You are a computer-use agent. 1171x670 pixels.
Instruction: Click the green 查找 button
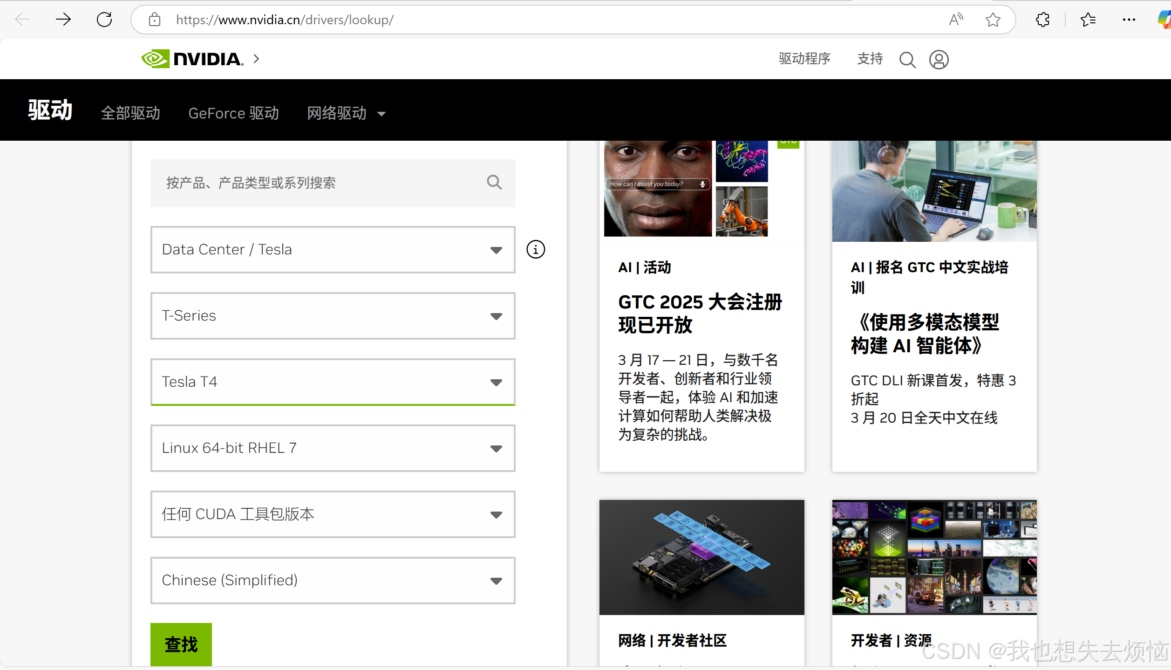tap(181, 644)
